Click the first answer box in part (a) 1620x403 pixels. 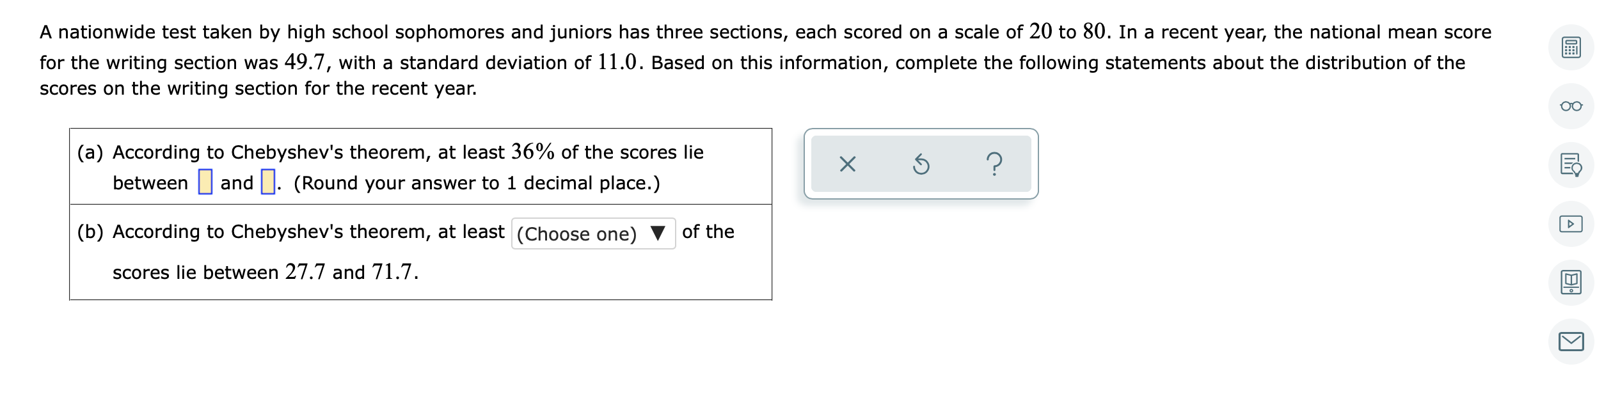click(204, 181)
